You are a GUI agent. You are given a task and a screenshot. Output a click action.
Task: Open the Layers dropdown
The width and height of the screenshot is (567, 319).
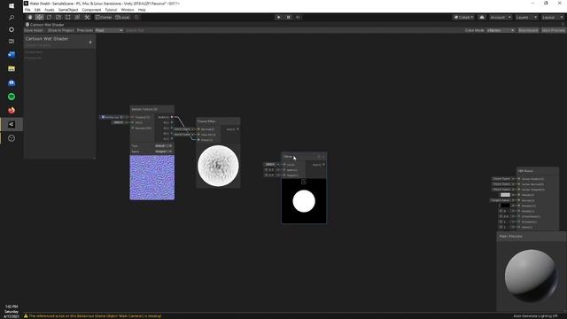[526, 18]
